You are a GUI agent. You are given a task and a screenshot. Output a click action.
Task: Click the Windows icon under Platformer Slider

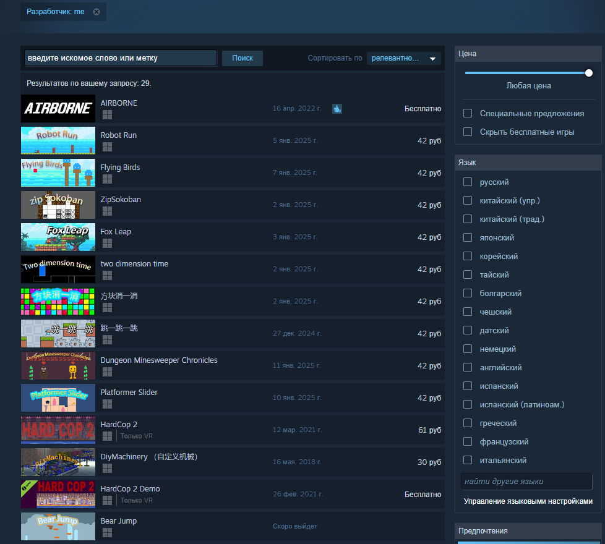tap(107, 404)
